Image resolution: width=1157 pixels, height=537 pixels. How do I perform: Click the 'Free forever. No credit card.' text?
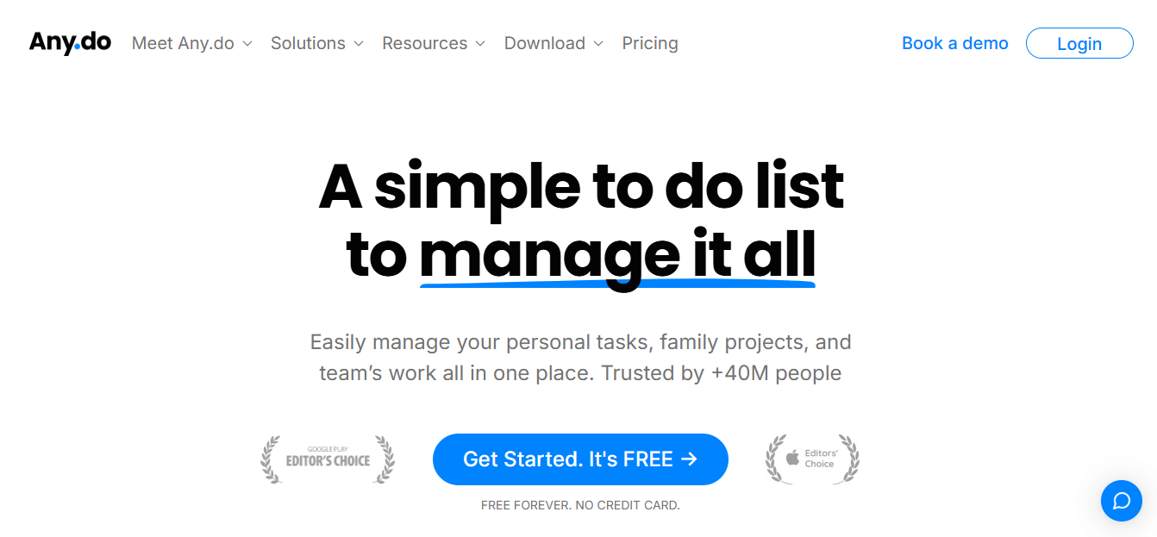pos(580,505)
